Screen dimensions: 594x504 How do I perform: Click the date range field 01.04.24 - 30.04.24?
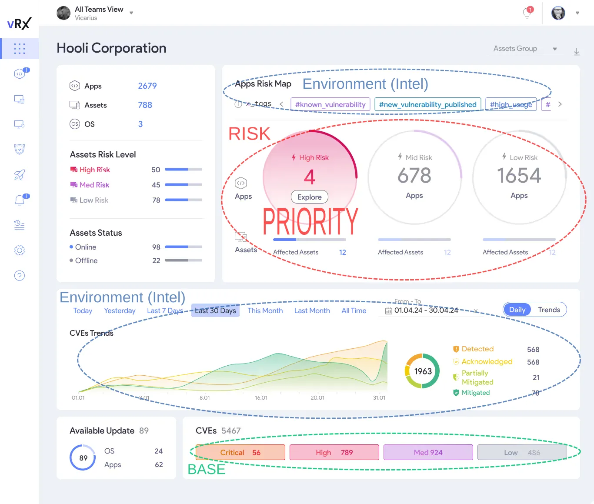426,310
